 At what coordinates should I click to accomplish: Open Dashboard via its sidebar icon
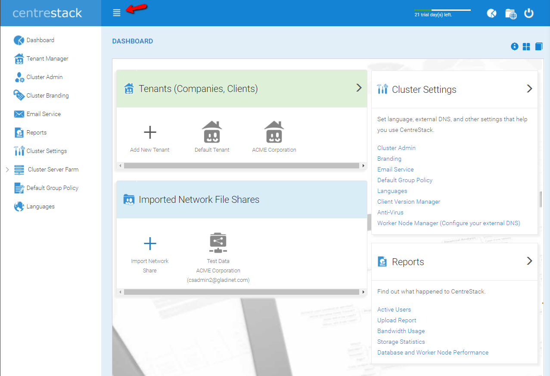pos(19,40)
